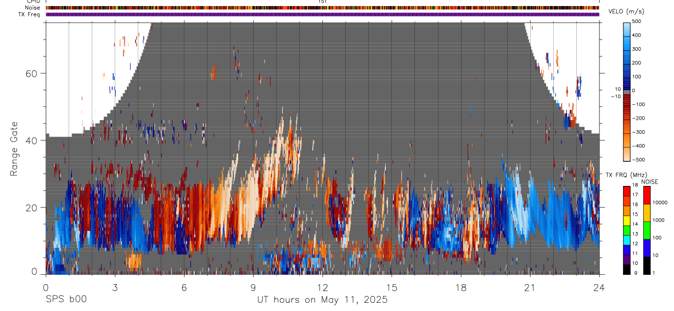Click the '1000' noise scale label
The image size is (674, 311).
tap(659, 220)
